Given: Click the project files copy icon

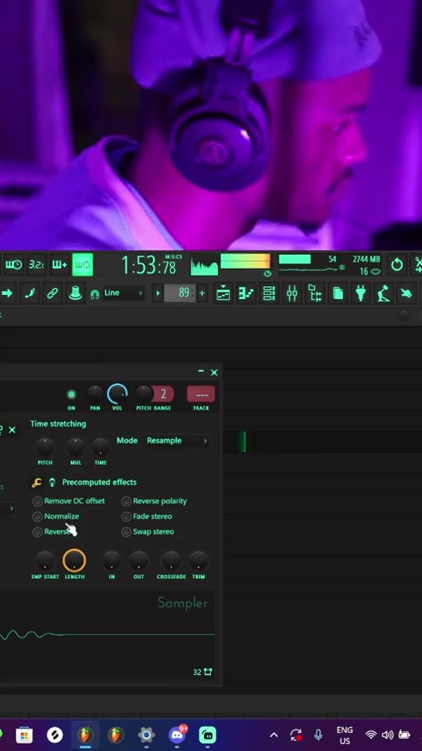Looking at the screenshot, I should pos(338,293).
